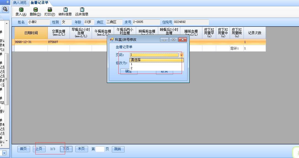The width and height of the screenshot is (299, 158).
Task: Click the pin icon above the sidebar
Action: pos(8,2)
